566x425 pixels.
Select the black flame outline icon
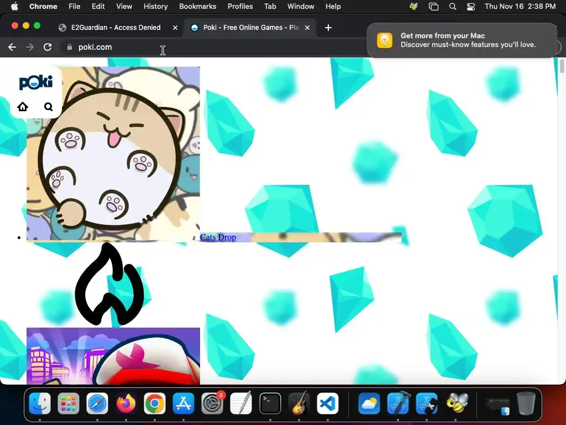tap(109, 284)
